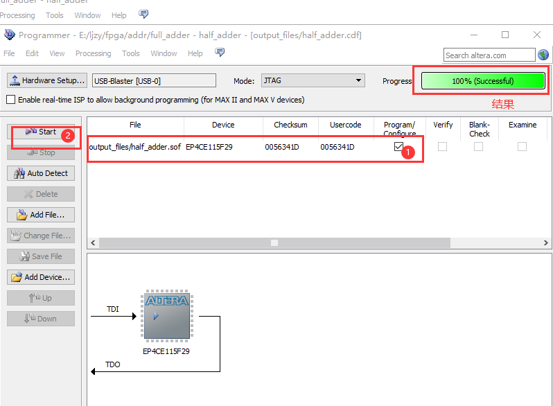Click the feedback speech bubble icon in Programmer menu
553x406 pixels.
(220, 53)
